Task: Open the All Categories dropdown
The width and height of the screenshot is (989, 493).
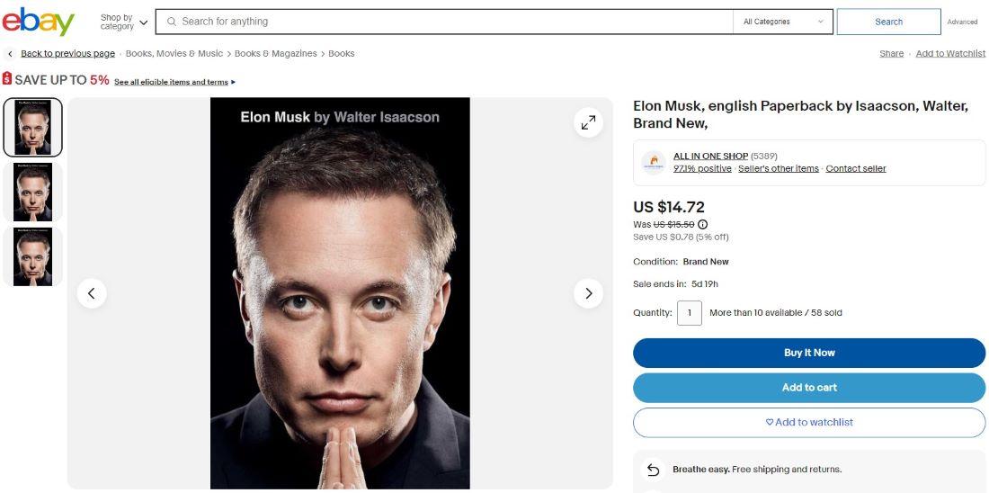Action: coord(783,22)
